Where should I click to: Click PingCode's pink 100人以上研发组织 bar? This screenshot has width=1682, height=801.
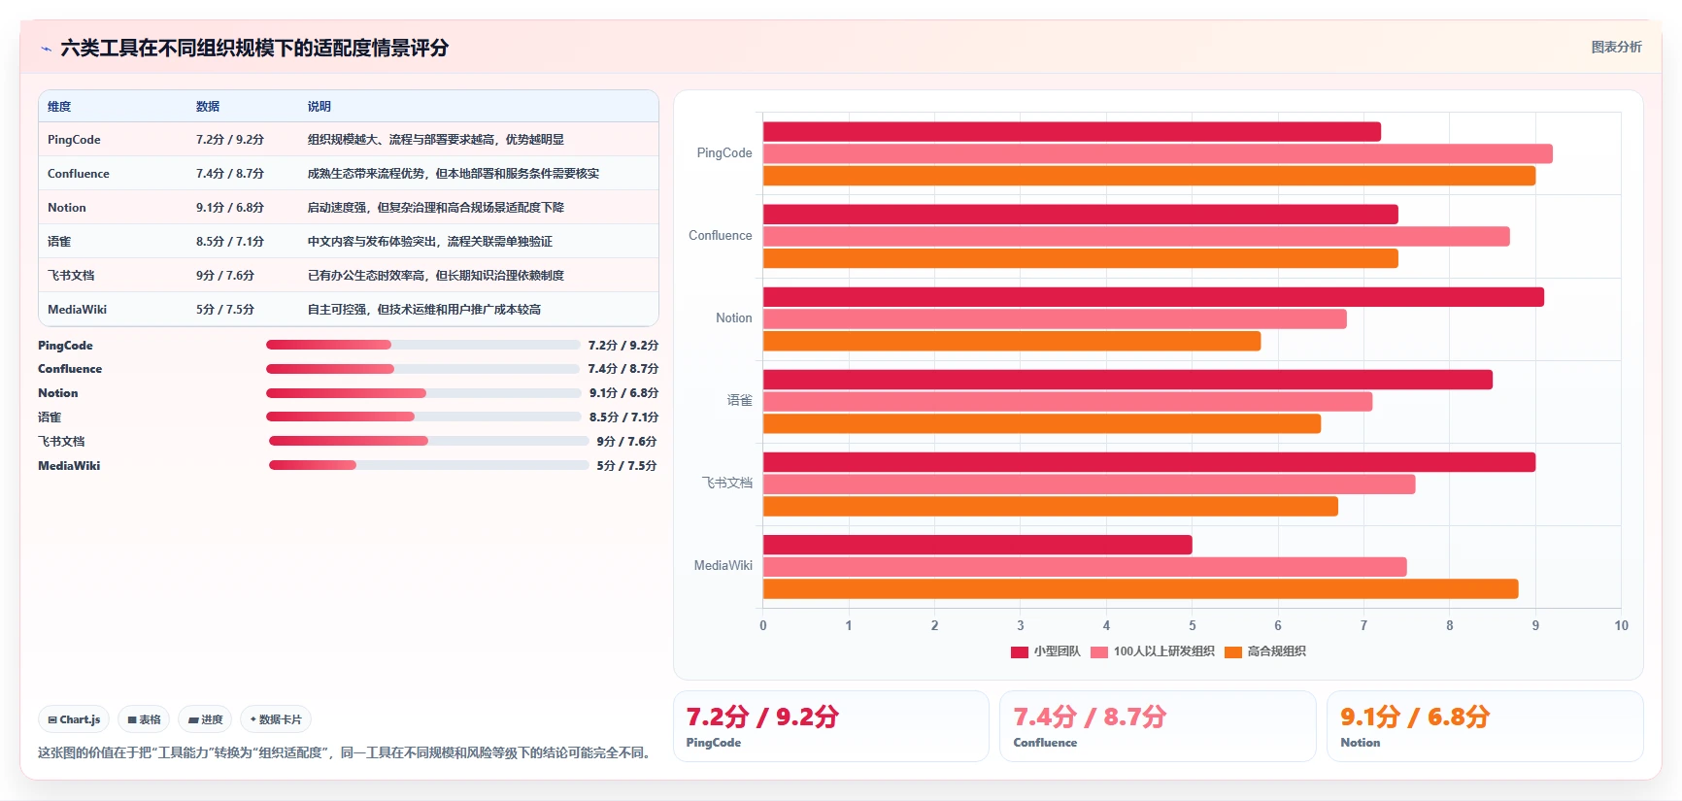(1158, 153)
